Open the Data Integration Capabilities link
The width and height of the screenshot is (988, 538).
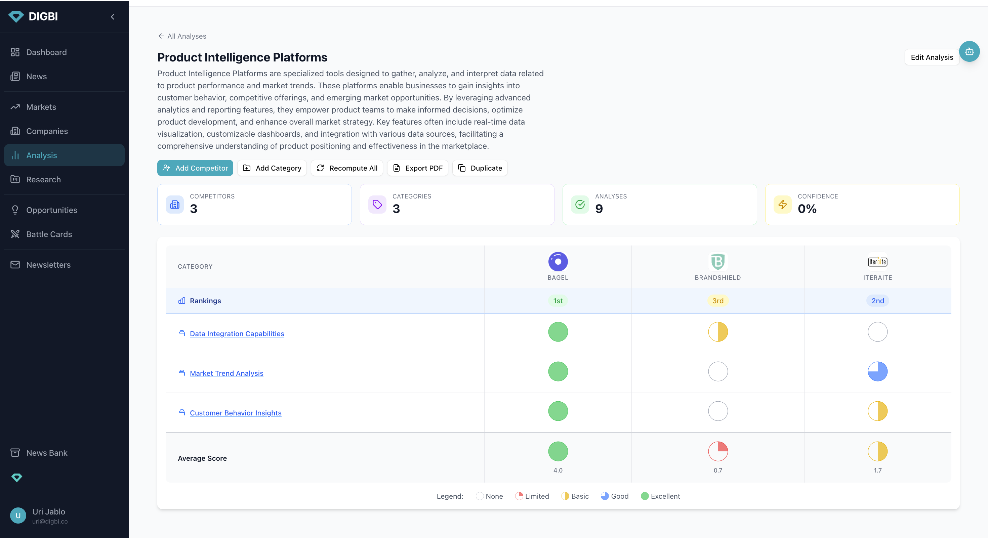[x=237, y=333]
